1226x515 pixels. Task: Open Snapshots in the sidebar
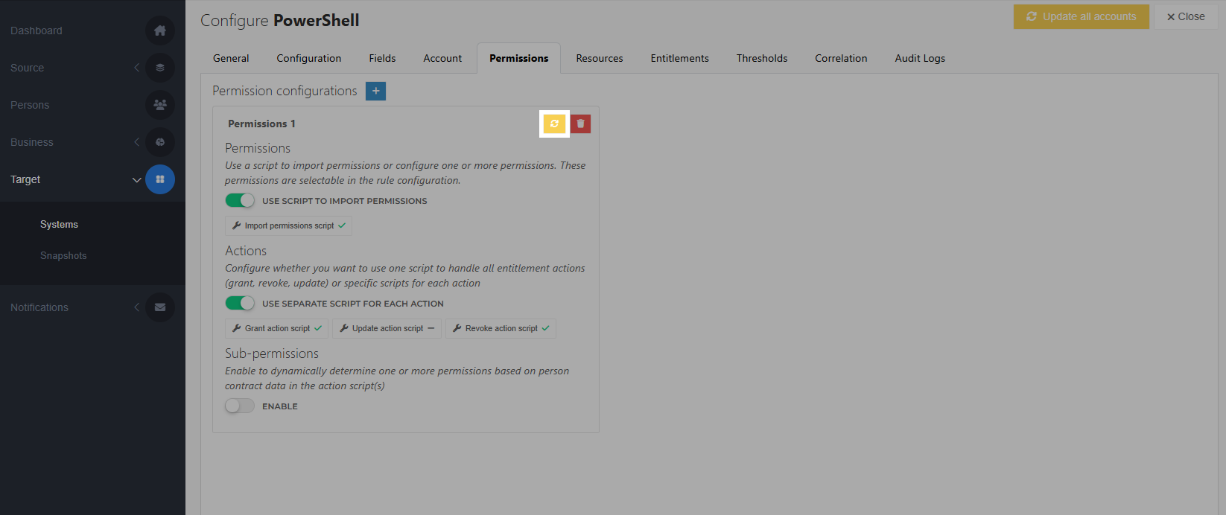point(63,255)
